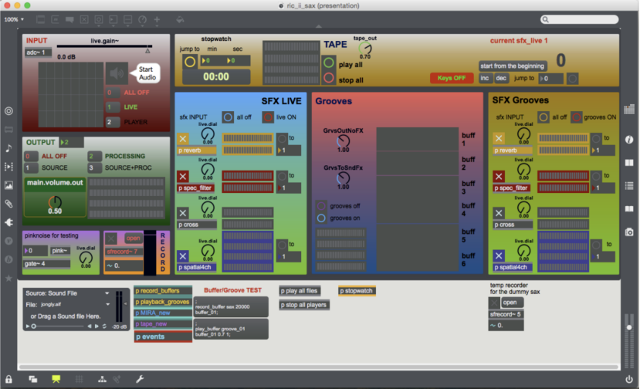The height and width of the screenshot is (389, 640).
Task: Toggle the p spec_filter X in SFX Grooves
Action: 498,177
